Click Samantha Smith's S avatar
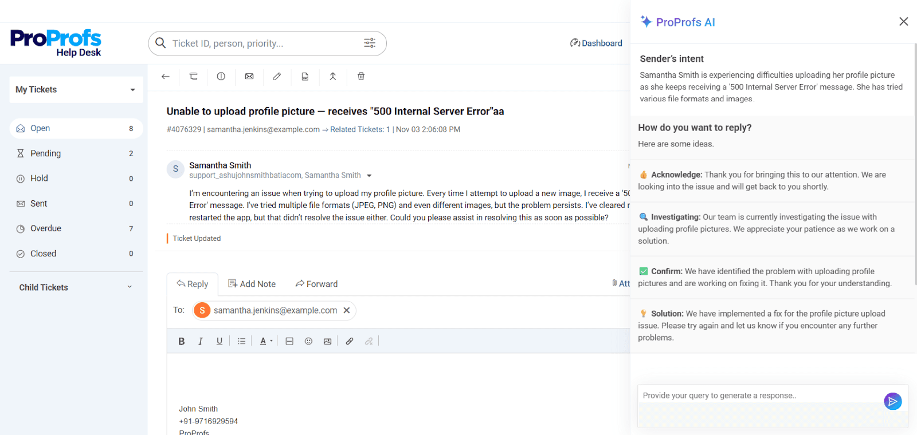Screen dimensions: 917x435 pyautogui.click(x=175, y=169)
